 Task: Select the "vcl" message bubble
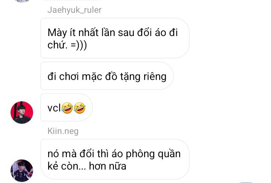[x=67, y=107]
